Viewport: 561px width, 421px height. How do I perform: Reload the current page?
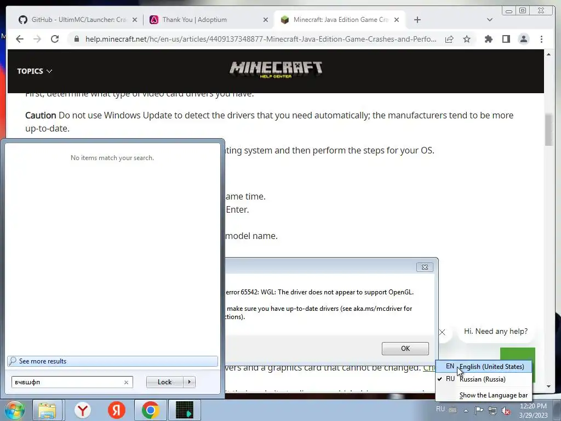coord(55,39)
